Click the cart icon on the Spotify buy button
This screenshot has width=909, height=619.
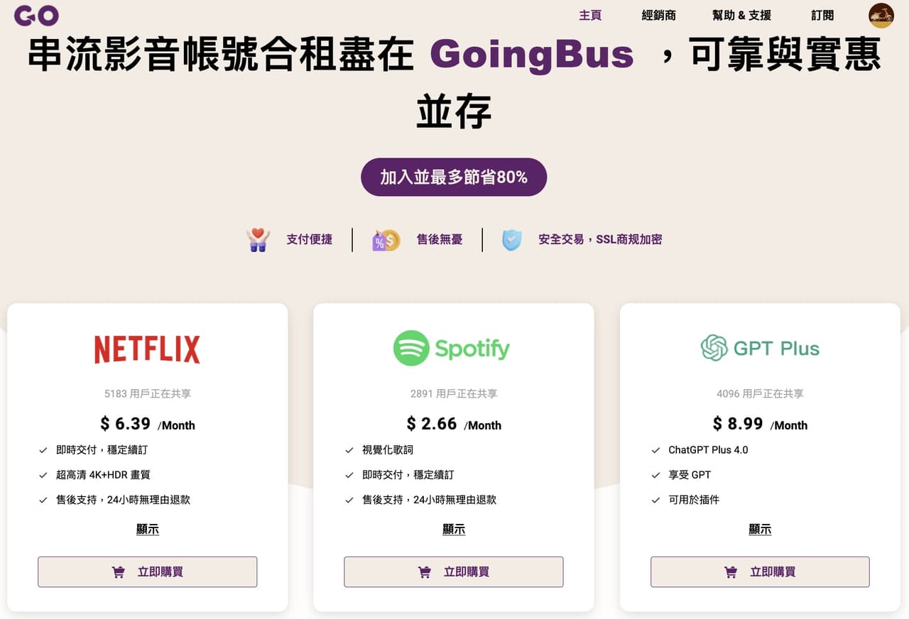424,571
